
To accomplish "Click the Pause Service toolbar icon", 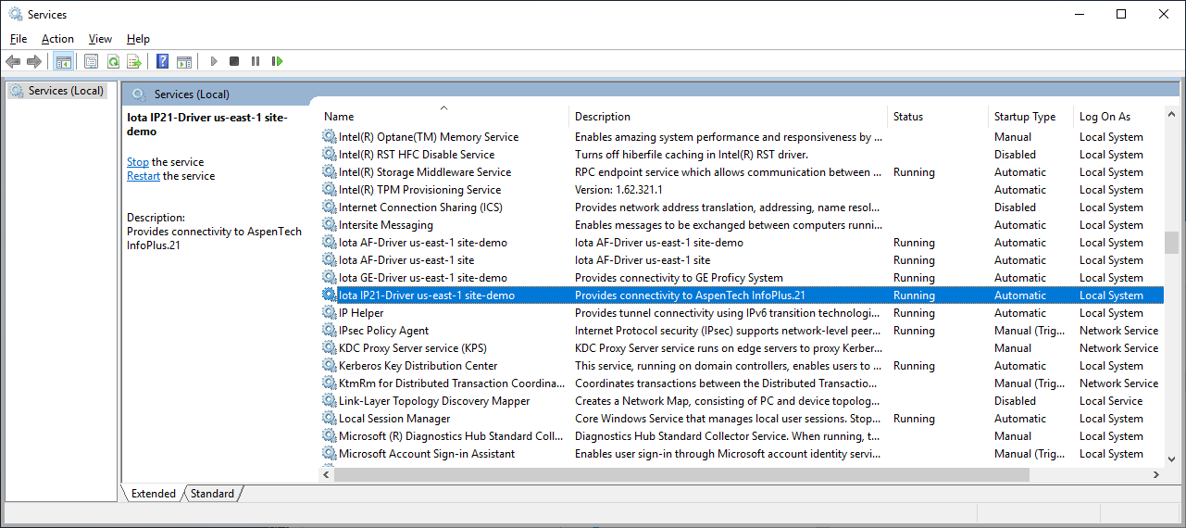I will 256,61.
